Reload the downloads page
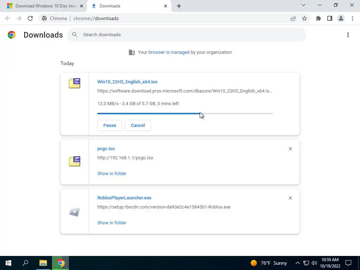Image resolution: width=360 pixels, height=270 pixels. pos(30,18)
